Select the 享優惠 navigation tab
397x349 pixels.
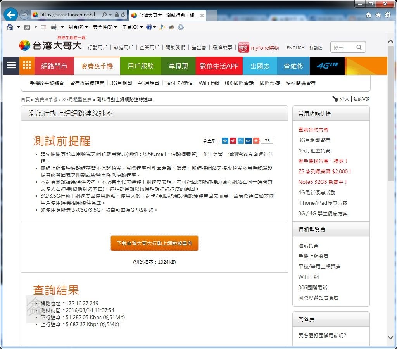pos(178,66)
